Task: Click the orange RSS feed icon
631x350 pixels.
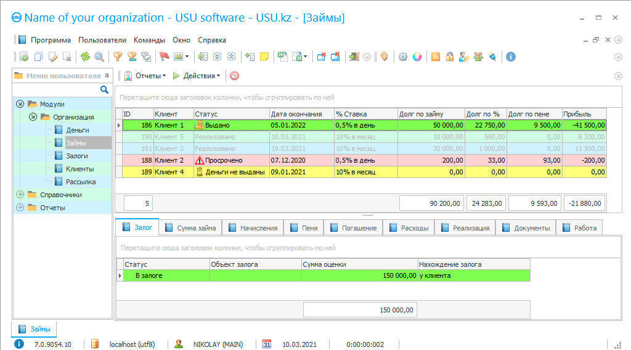Action: (436, 57)
